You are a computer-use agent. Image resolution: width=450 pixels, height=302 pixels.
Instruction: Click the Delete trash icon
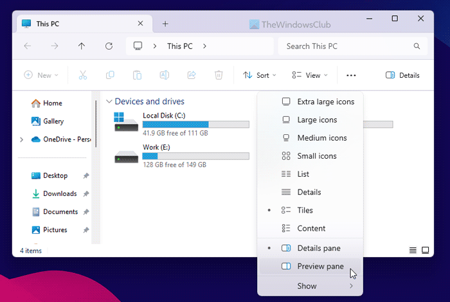pos(219,75)
